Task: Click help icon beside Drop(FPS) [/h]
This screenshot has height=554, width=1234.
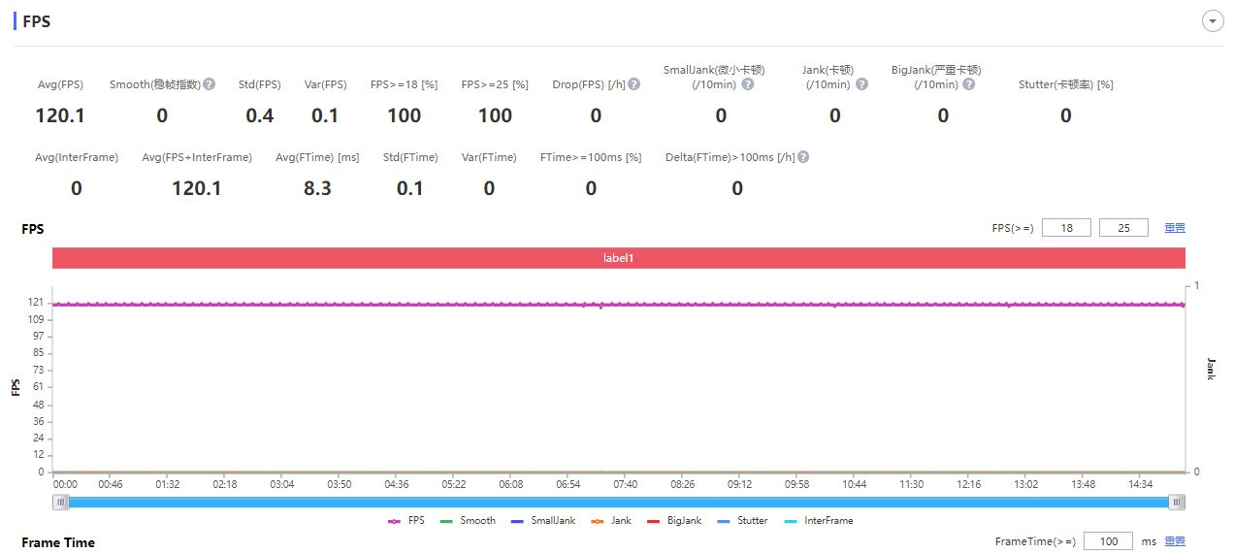Action: point(634,84)
